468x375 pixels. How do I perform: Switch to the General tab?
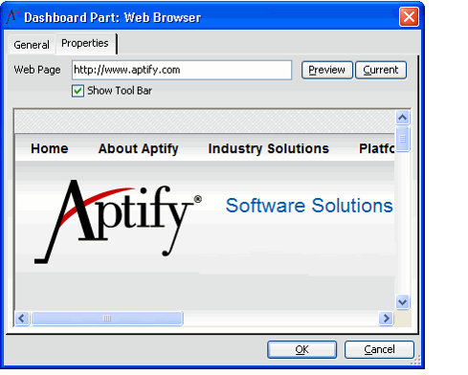(32, 45)
